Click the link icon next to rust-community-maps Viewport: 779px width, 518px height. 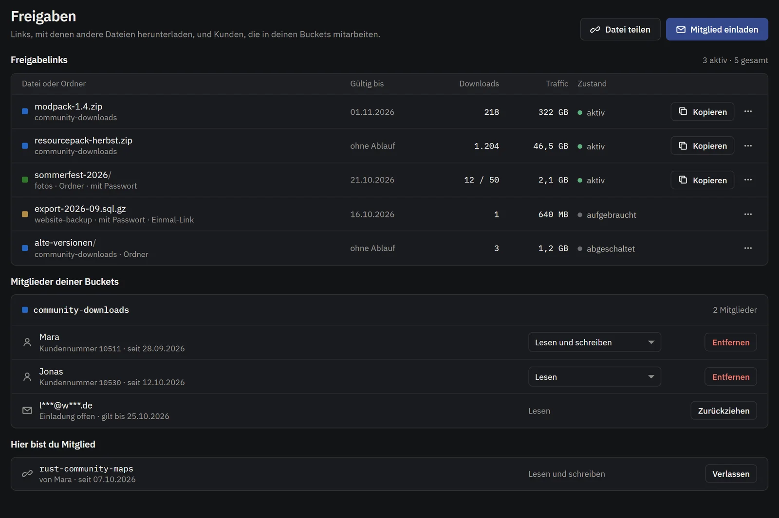click(x=27, y=474)
